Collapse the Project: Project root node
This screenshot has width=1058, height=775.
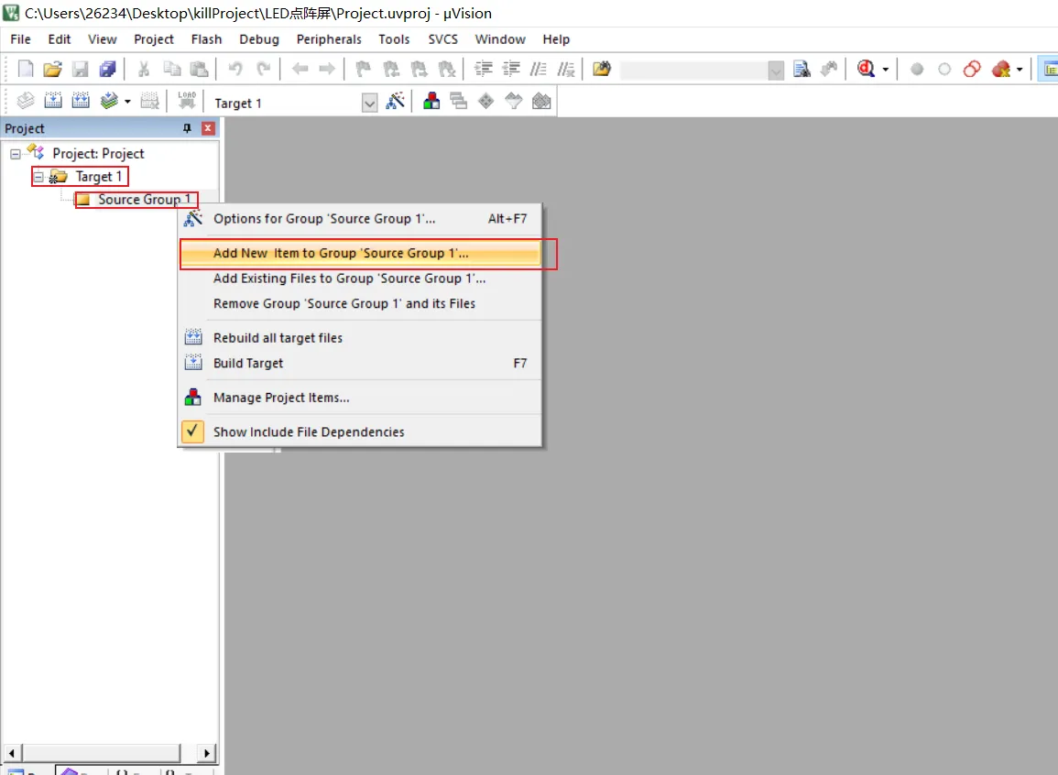(x=15, y=154)
